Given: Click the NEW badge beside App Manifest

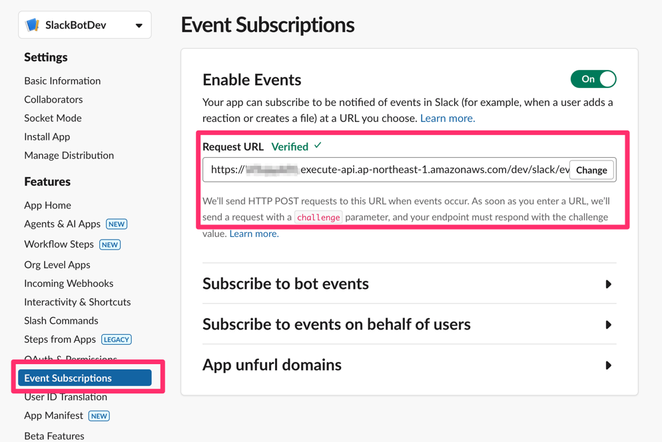Looking at the screenshot, I should [x=99, y=415].
